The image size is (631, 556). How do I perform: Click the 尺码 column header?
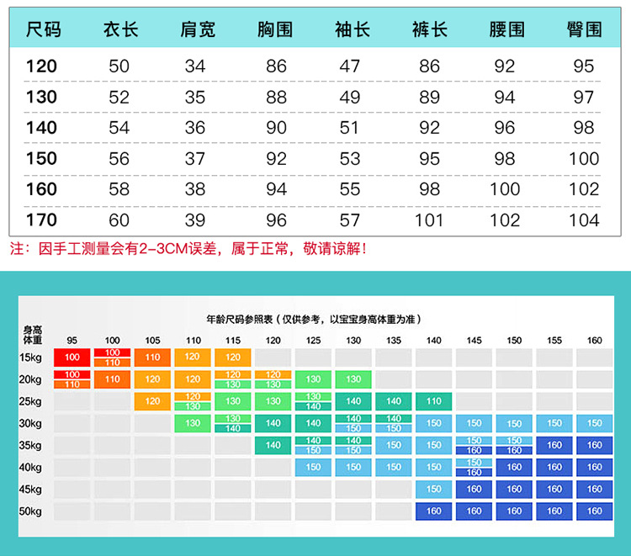[44, 29]
